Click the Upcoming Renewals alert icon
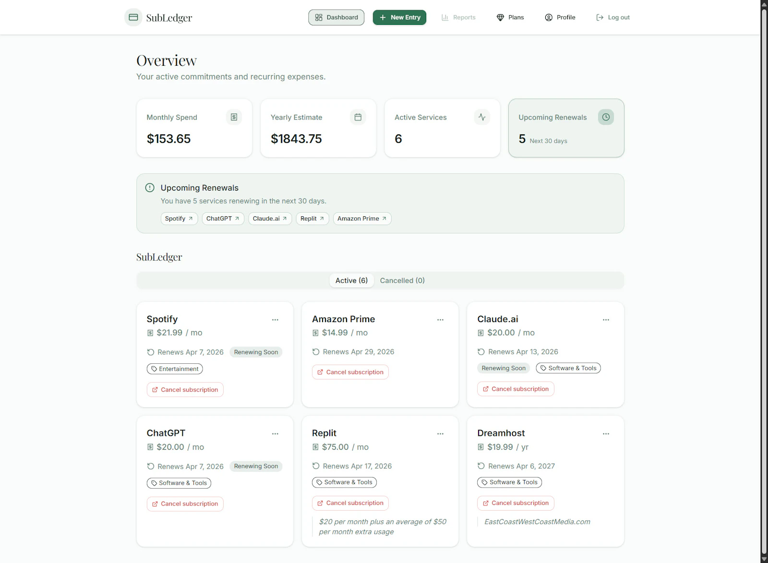This screenshot has height=563, width=768. coord(150,188)
